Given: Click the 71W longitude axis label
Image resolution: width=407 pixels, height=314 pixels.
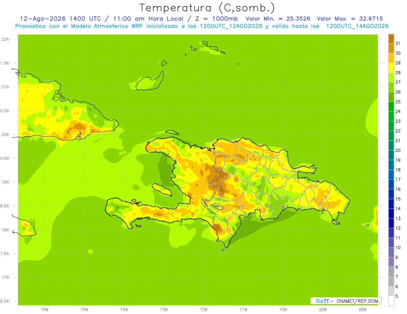Looking at the screenshot, I should pos(243,310).
